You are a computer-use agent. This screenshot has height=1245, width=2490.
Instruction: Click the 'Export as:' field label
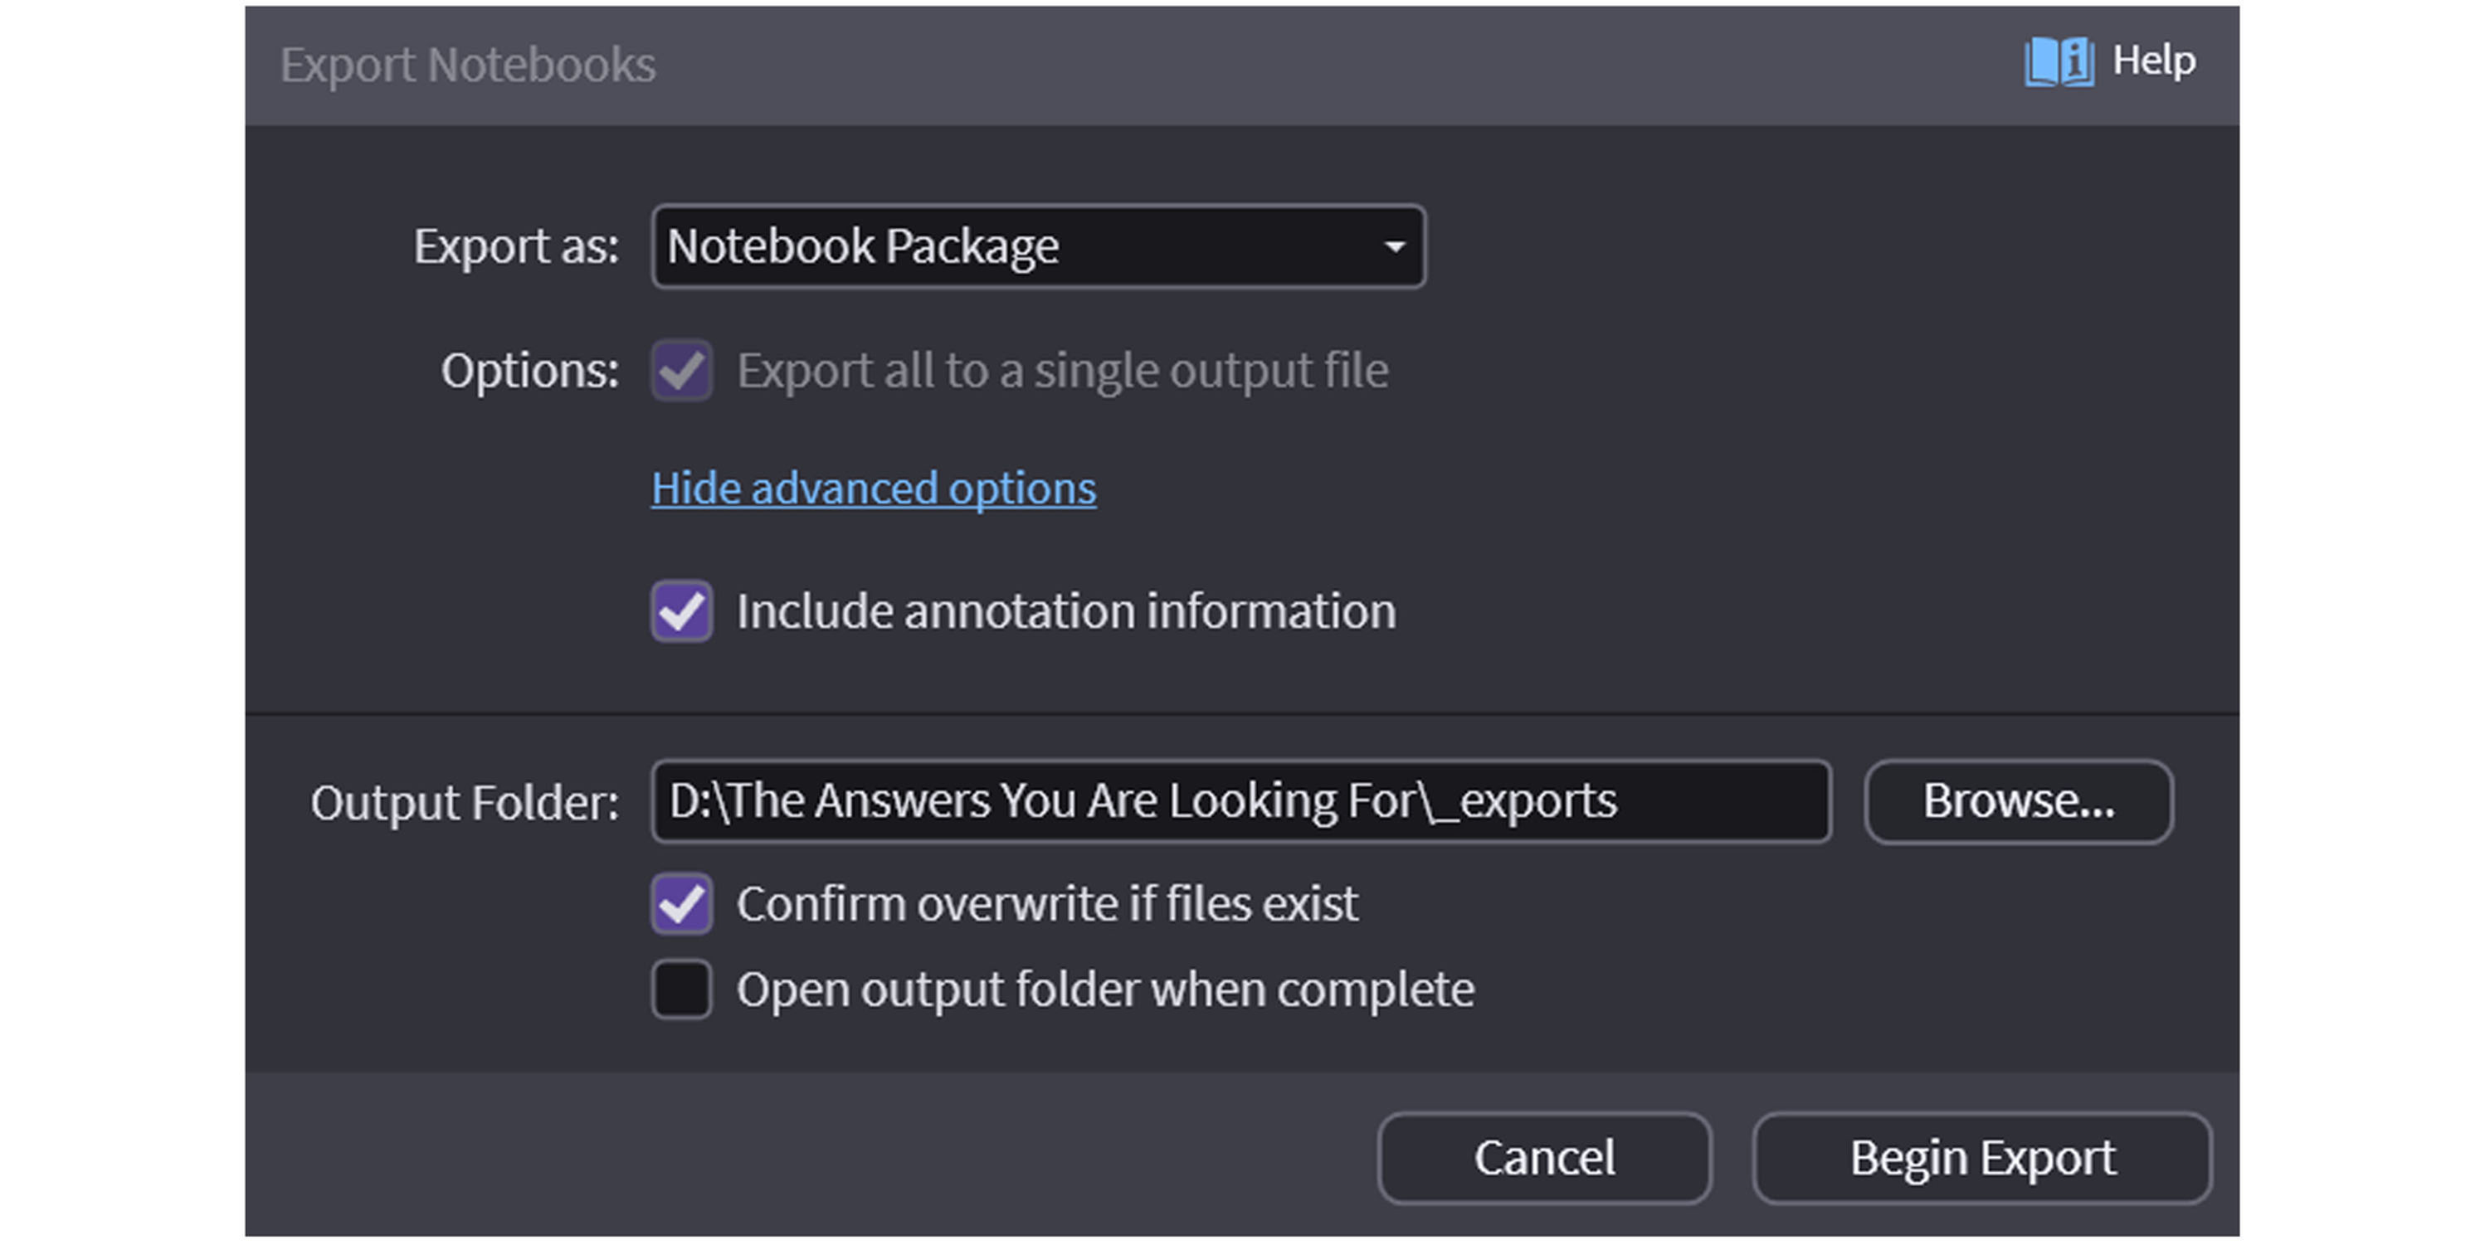tap(515, 246)
